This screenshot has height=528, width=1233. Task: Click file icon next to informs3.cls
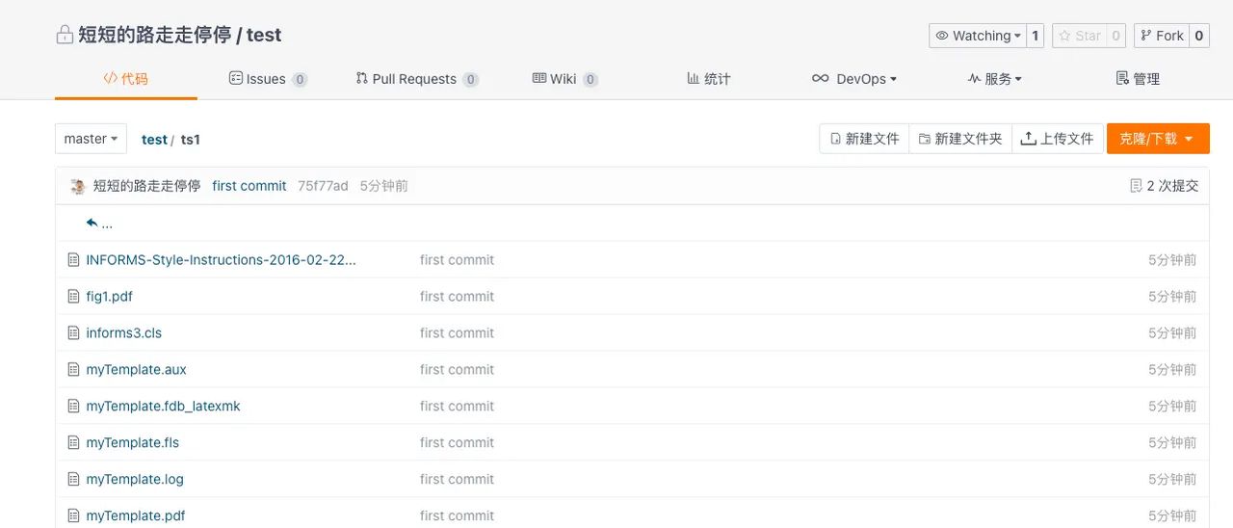[x=73, y=333]
